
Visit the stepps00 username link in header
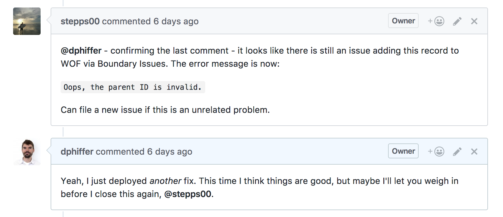[x=80, y=22]
